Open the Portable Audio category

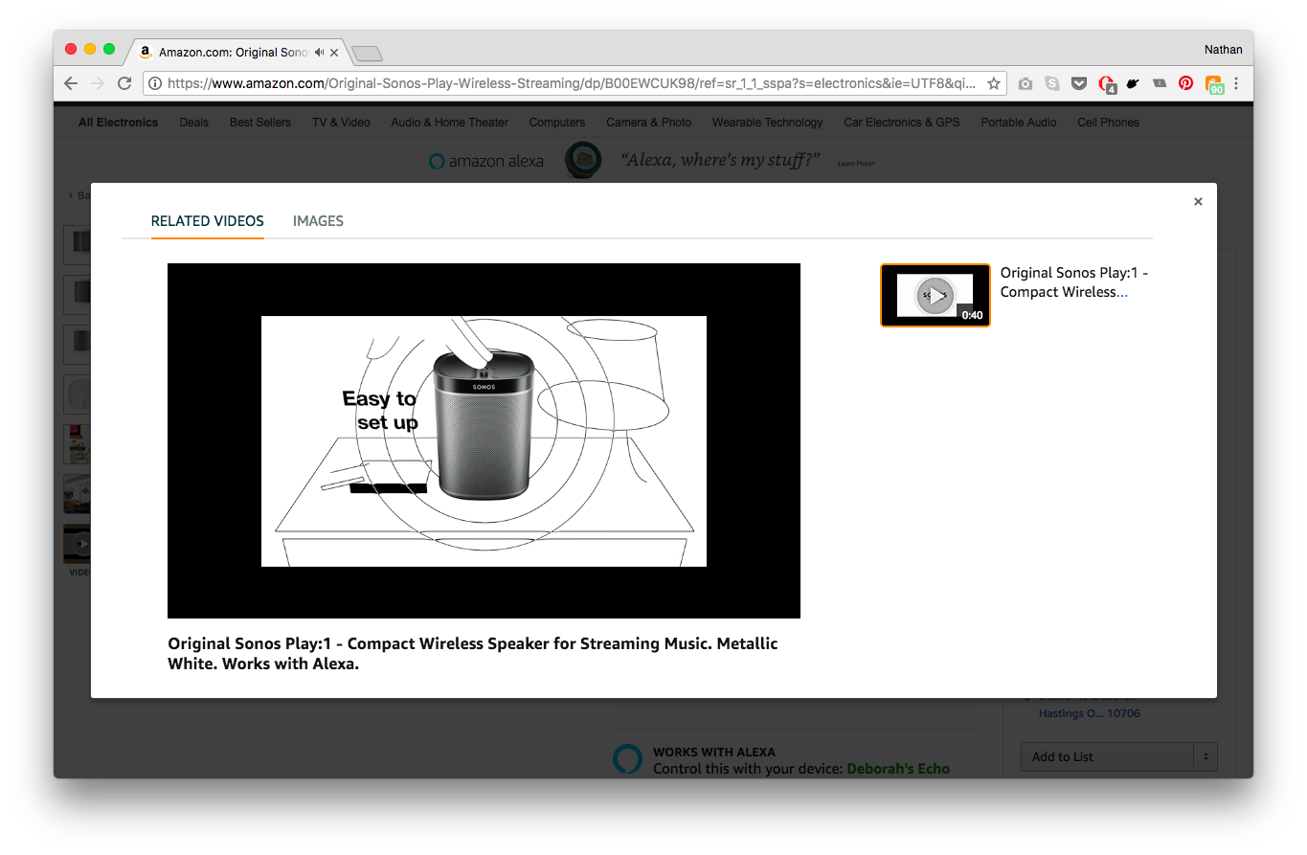[1019, 123]
